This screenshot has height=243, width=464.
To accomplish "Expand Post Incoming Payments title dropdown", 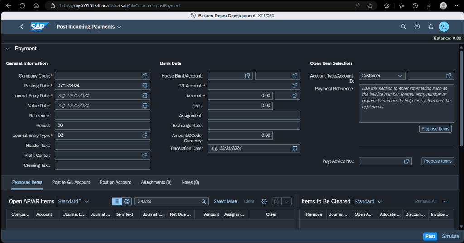I will pos(119,27).
